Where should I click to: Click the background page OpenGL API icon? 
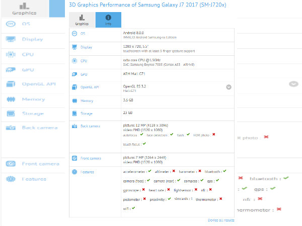coord(11,84)
